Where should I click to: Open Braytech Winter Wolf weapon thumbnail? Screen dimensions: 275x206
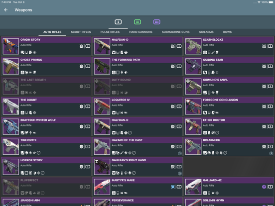point(10,126)
